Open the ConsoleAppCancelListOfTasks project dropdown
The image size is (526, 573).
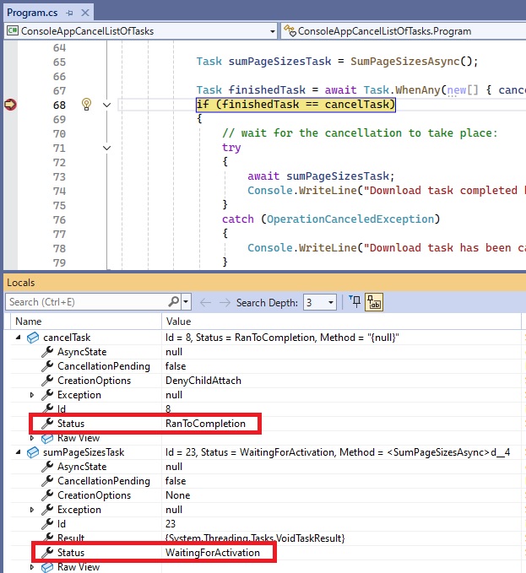pyautogui.click(x=273, y=31)
